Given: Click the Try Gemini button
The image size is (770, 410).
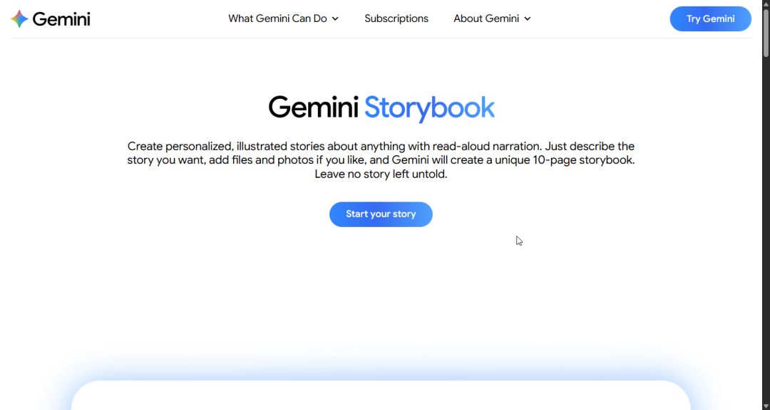Looking at the screenshot, I should [711, 19].
